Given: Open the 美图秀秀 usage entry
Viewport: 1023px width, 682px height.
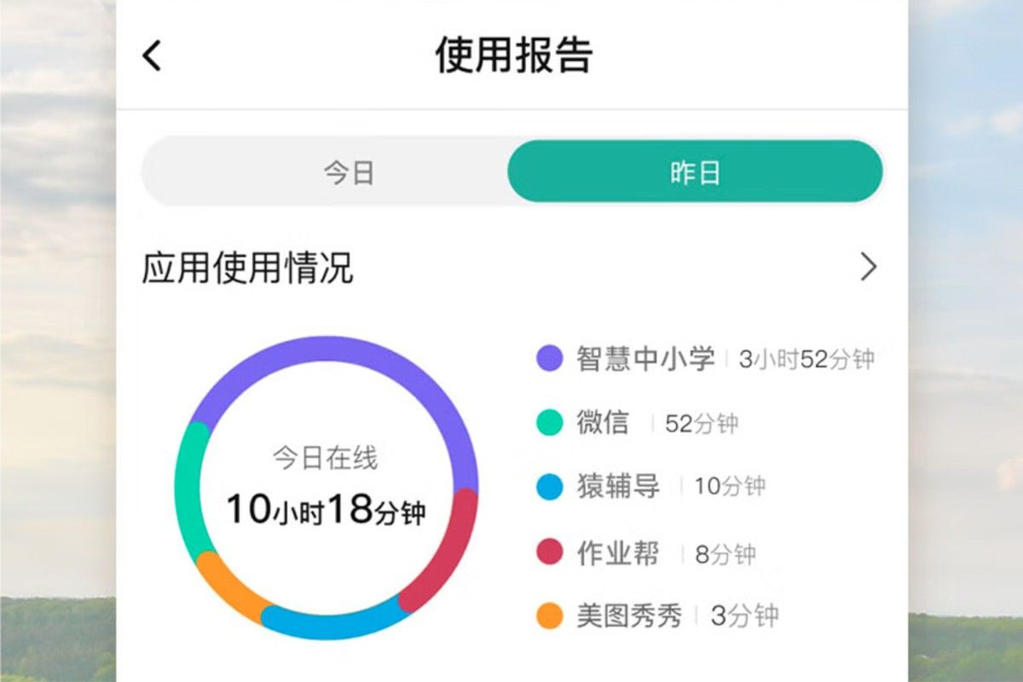Looking at the screenshot, I should [657, 616].
